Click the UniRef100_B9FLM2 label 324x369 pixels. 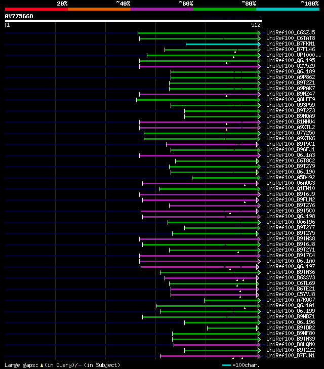tap(291, 199)
